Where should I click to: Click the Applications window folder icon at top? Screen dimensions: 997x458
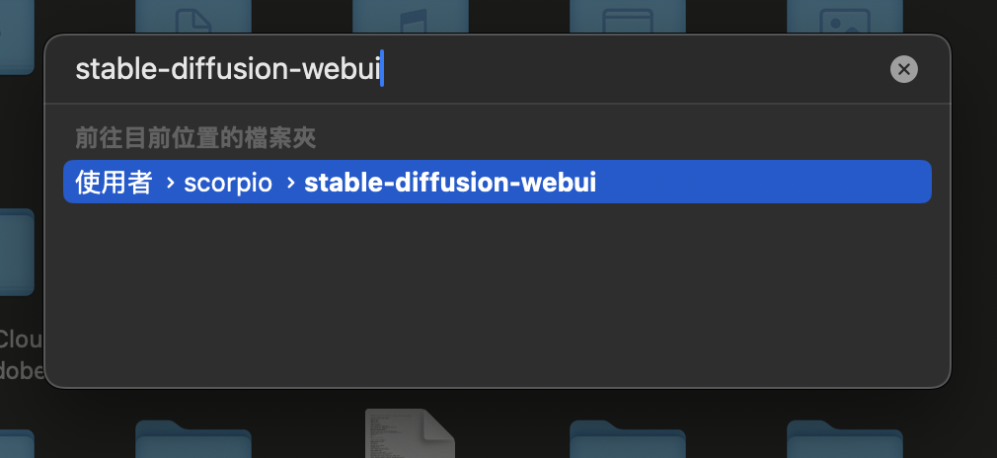(x=627, y=16)
